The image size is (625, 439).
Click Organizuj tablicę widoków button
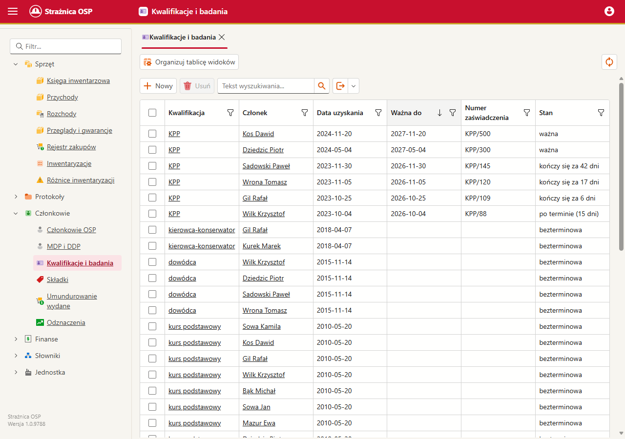(189, 62)
